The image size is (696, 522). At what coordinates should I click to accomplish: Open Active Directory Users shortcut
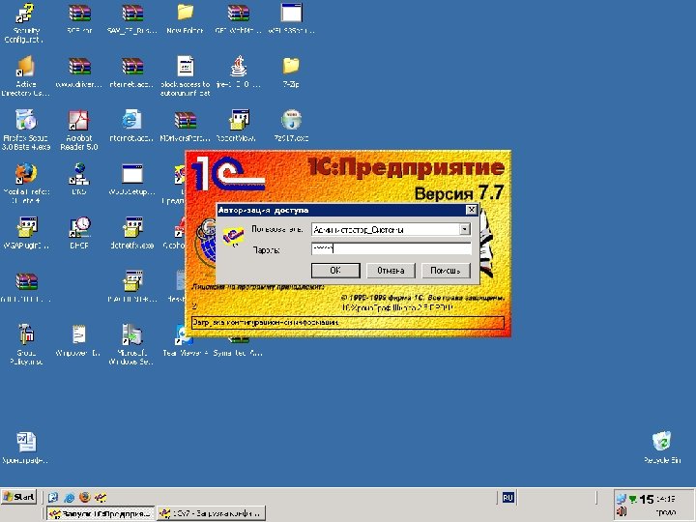(x=25, y=76)
